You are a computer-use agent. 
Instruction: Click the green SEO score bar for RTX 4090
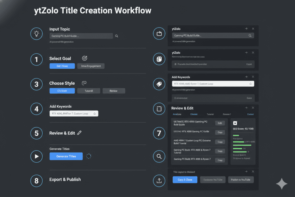pos(238,142)
